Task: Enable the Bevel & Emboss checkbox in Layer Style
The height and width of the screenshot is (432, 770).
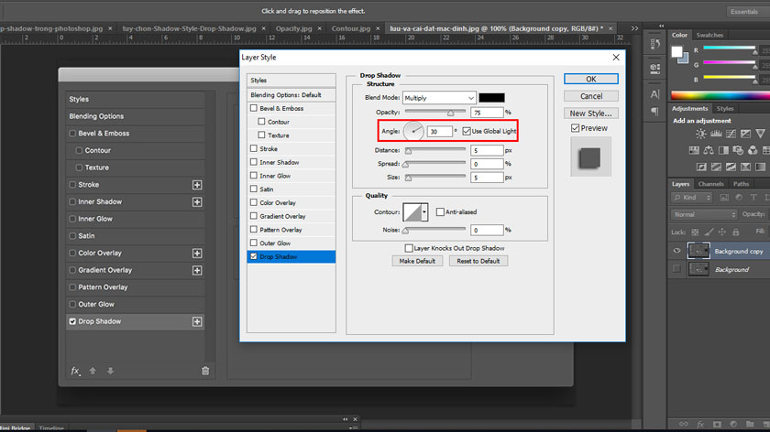Action: tap(254, 108)
